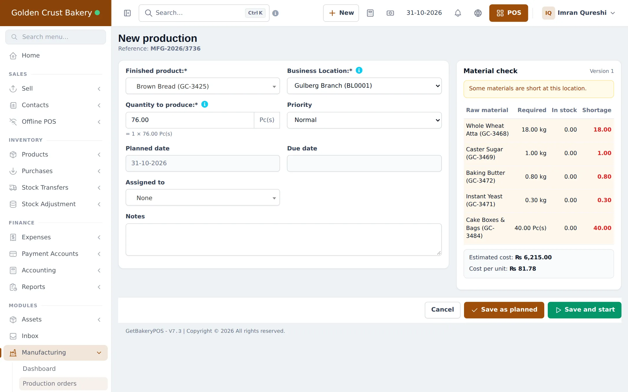Click the Planned date field
Image resolution: width=628 pixels, height=392 pixels.
tap(203, 163)
